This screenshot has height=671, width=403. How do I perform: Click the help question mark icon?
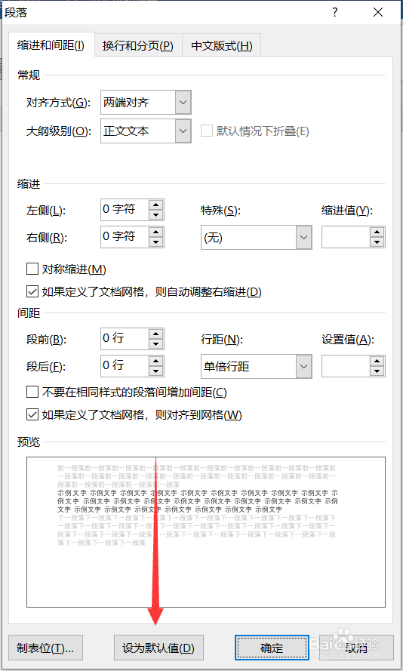335,12
